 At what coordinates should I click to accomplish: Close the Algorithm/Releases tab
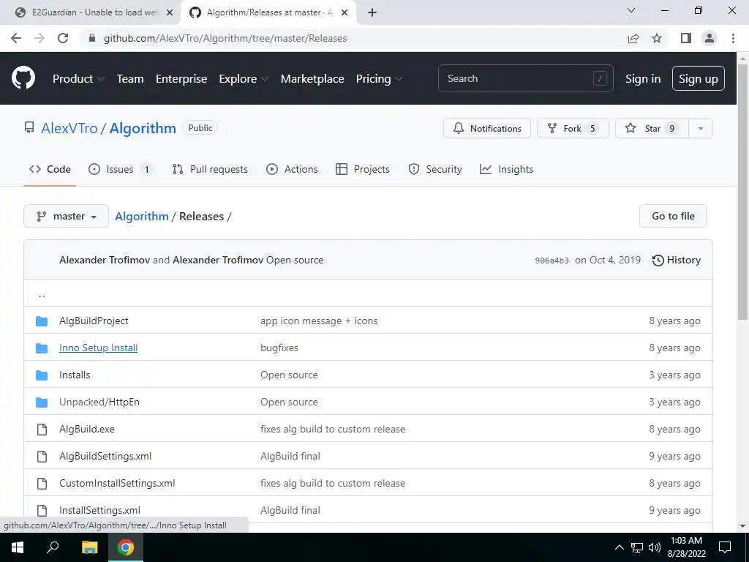345,12
